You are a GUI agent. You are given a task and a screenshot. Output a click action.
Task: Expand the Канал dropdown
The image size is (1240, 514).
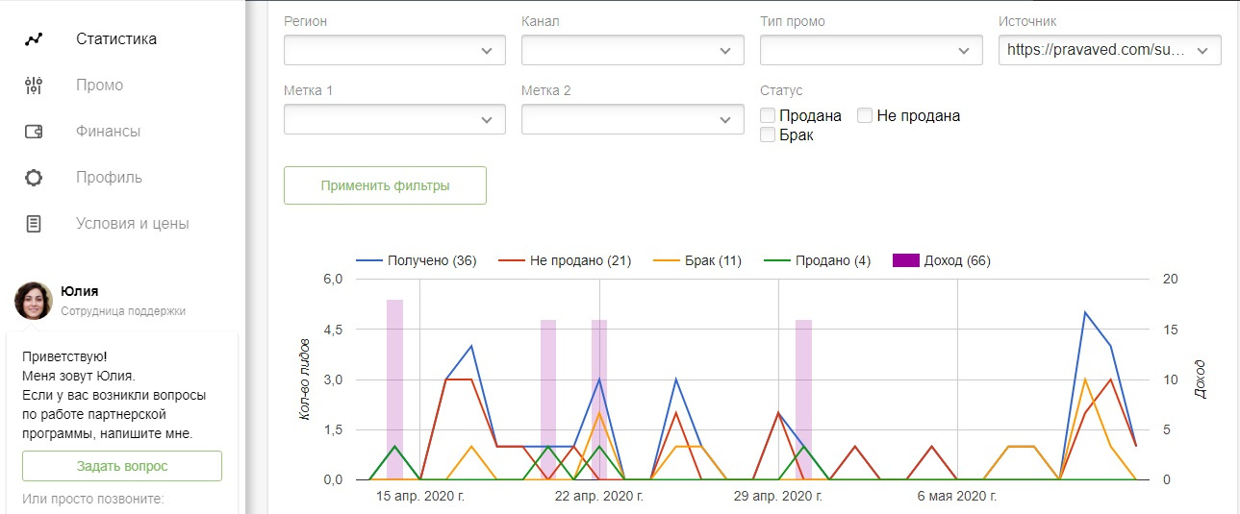tap(632, 50)
